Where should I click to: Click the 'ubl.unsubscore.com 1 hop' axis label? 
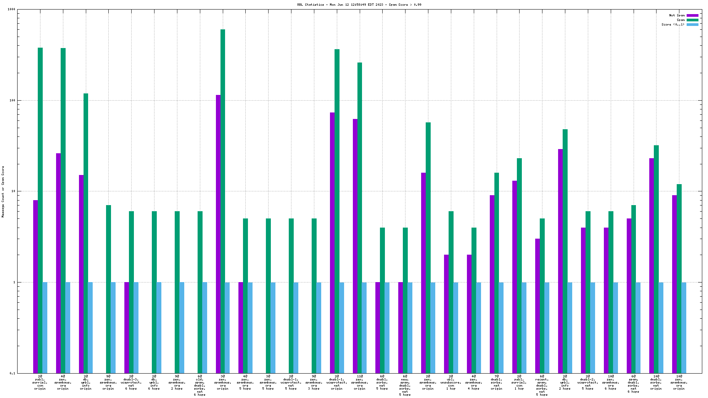pos(451,382)
